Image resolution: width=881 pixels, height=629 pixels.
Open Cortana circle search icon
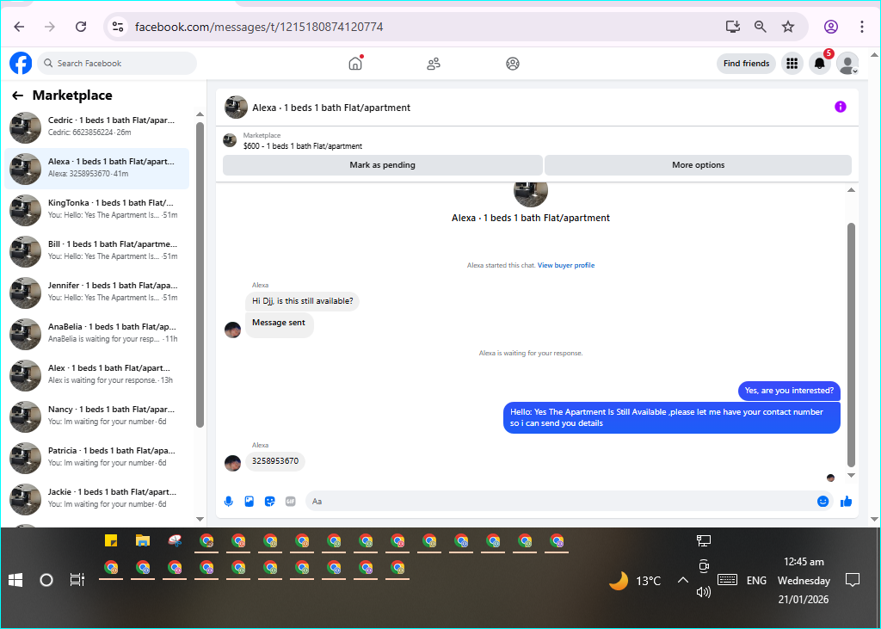coord(46,580)
